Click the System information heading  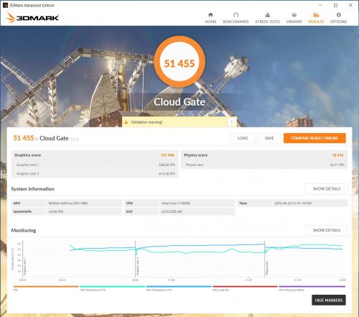point(33,189)
